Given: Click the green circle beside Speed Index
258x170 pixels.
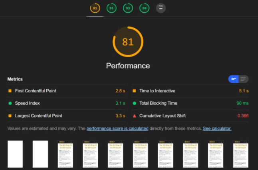Looking at the screenshot, I should (10, 103).
